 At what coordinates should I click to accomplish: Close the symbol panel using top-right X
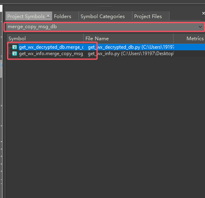203,13
